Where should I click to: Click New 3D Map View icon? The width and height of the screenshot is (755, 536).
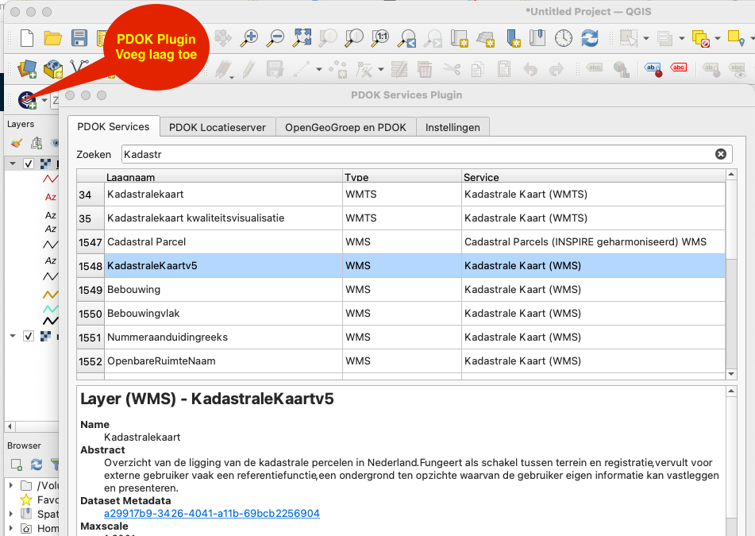point(485,38)
